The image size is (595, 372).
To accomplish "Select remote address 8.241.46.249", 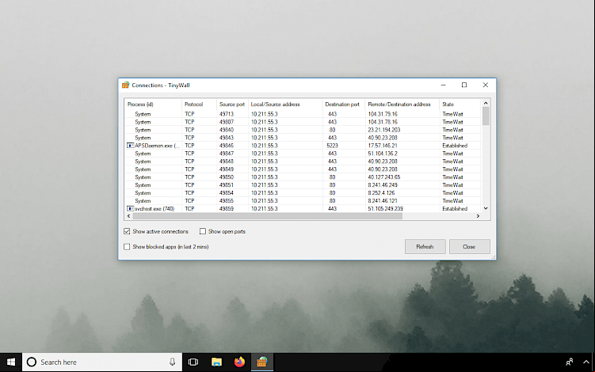I will (383, 185).
